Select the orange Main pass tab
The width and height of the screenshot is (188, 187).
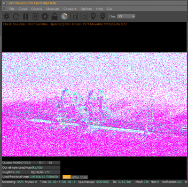67,177
